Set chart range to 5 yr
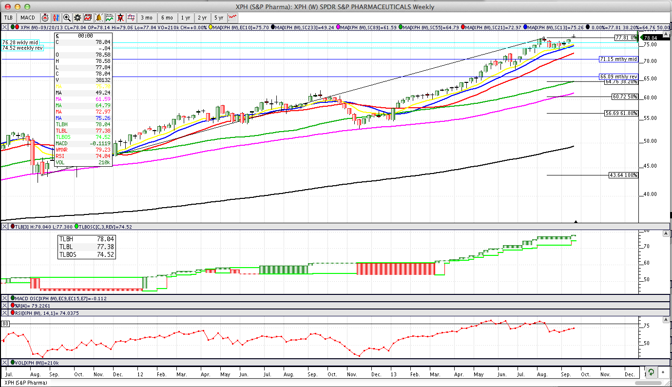 tap(219, 18)
